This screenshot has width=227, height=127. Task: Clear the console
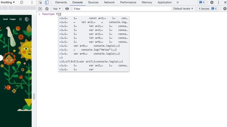coord(47,9)
